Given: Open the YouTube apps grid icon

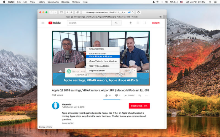Looking at the screenshot, I should tap(138, 23).
